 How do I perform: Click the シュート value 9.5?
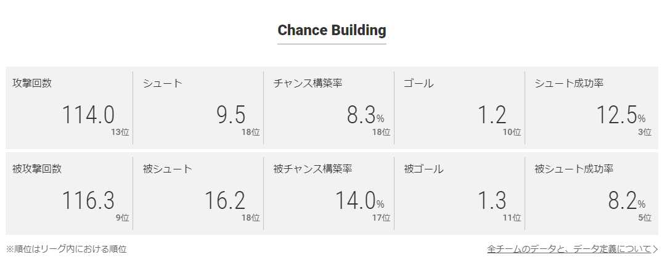tap(231, 115)
